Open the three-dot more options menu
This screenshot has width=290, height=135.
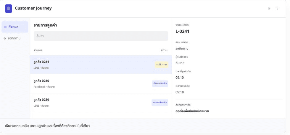(x=277, y=8)
